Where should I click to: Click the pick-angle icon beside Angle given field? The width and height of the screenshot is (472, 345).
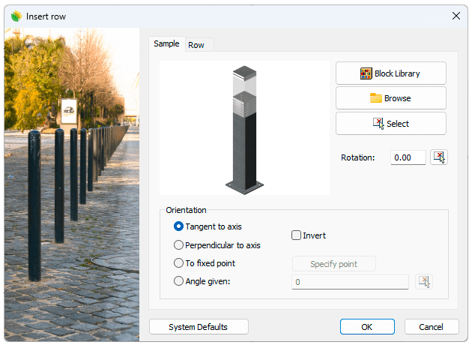point(424,282)
